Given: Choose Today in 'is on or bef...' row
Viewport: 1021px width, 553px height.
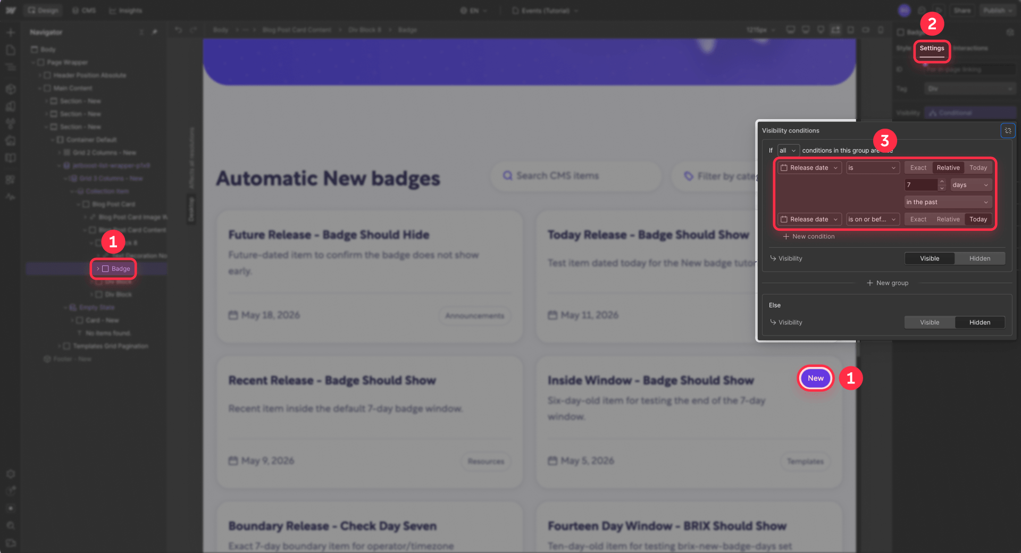Looking at the screenshot, I should 978,219.
